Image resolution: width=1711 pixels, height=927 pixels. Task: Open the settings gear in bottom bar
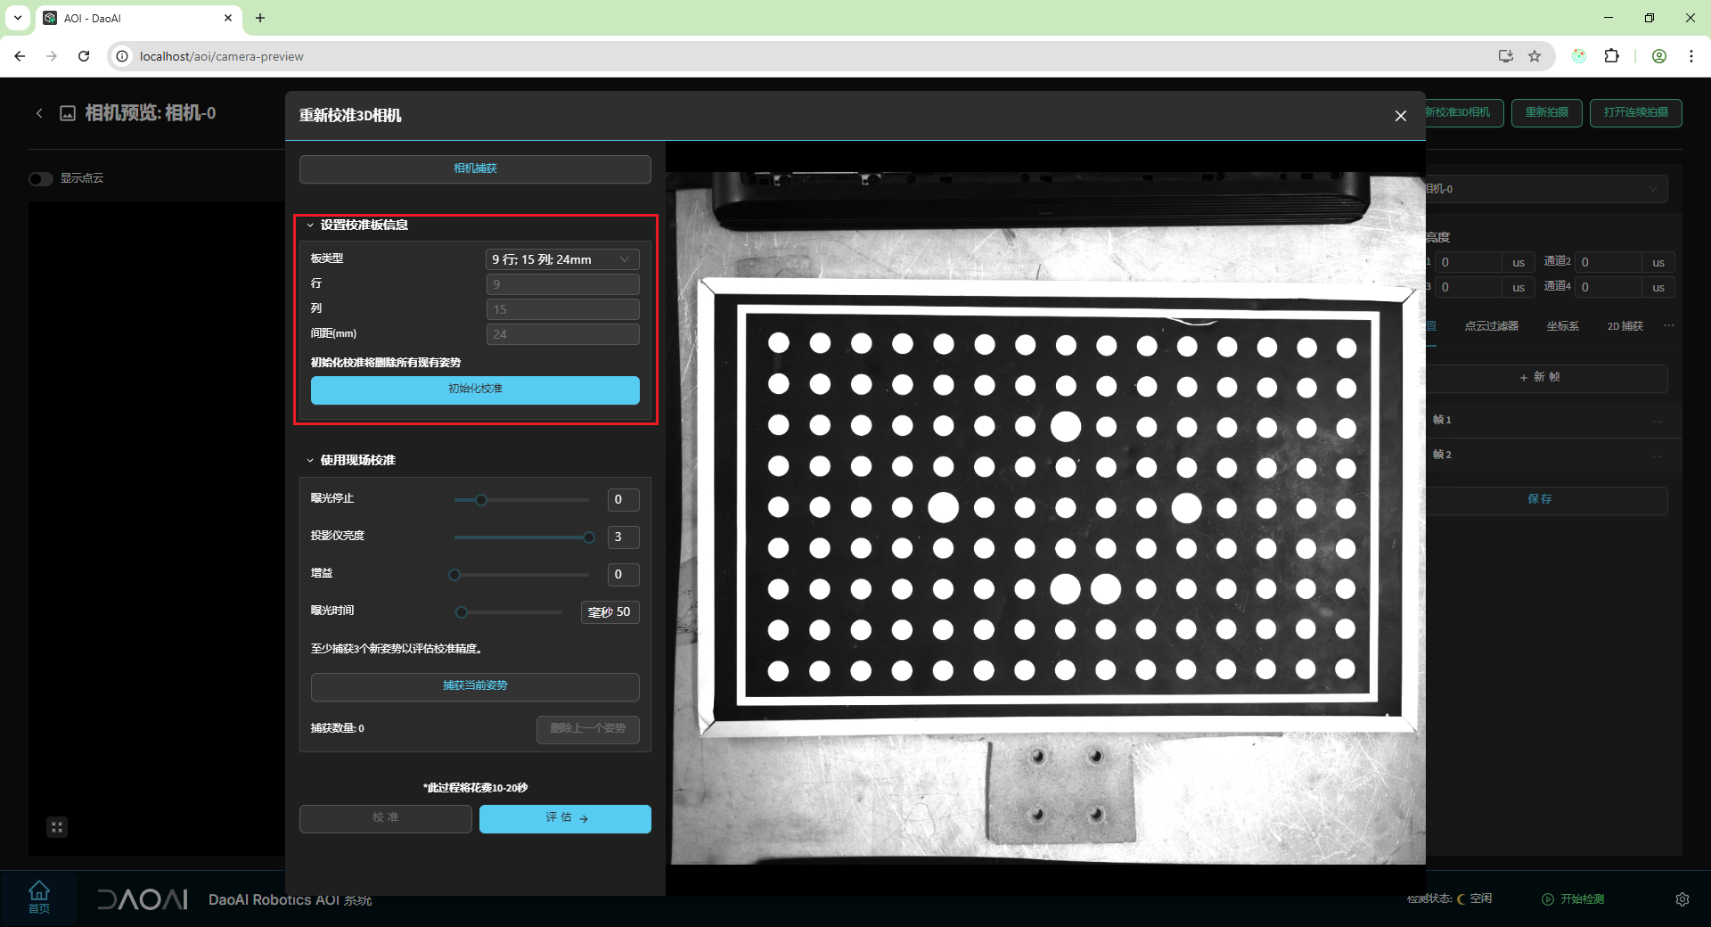1682,899
